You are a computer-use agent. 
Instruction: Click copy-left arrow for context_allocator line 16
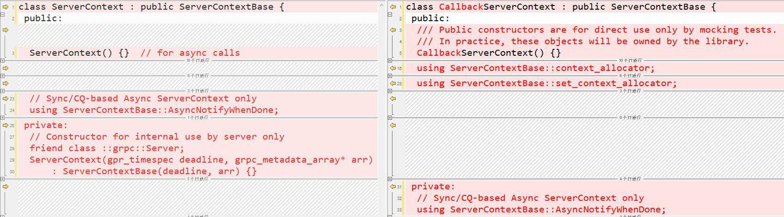(x=393, y=68)
